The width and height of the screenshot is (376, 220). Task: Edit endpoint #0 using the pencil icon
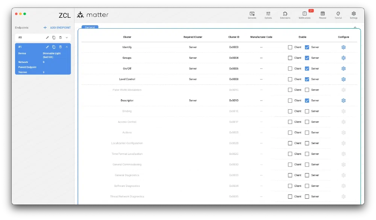[x=47, y=38]
